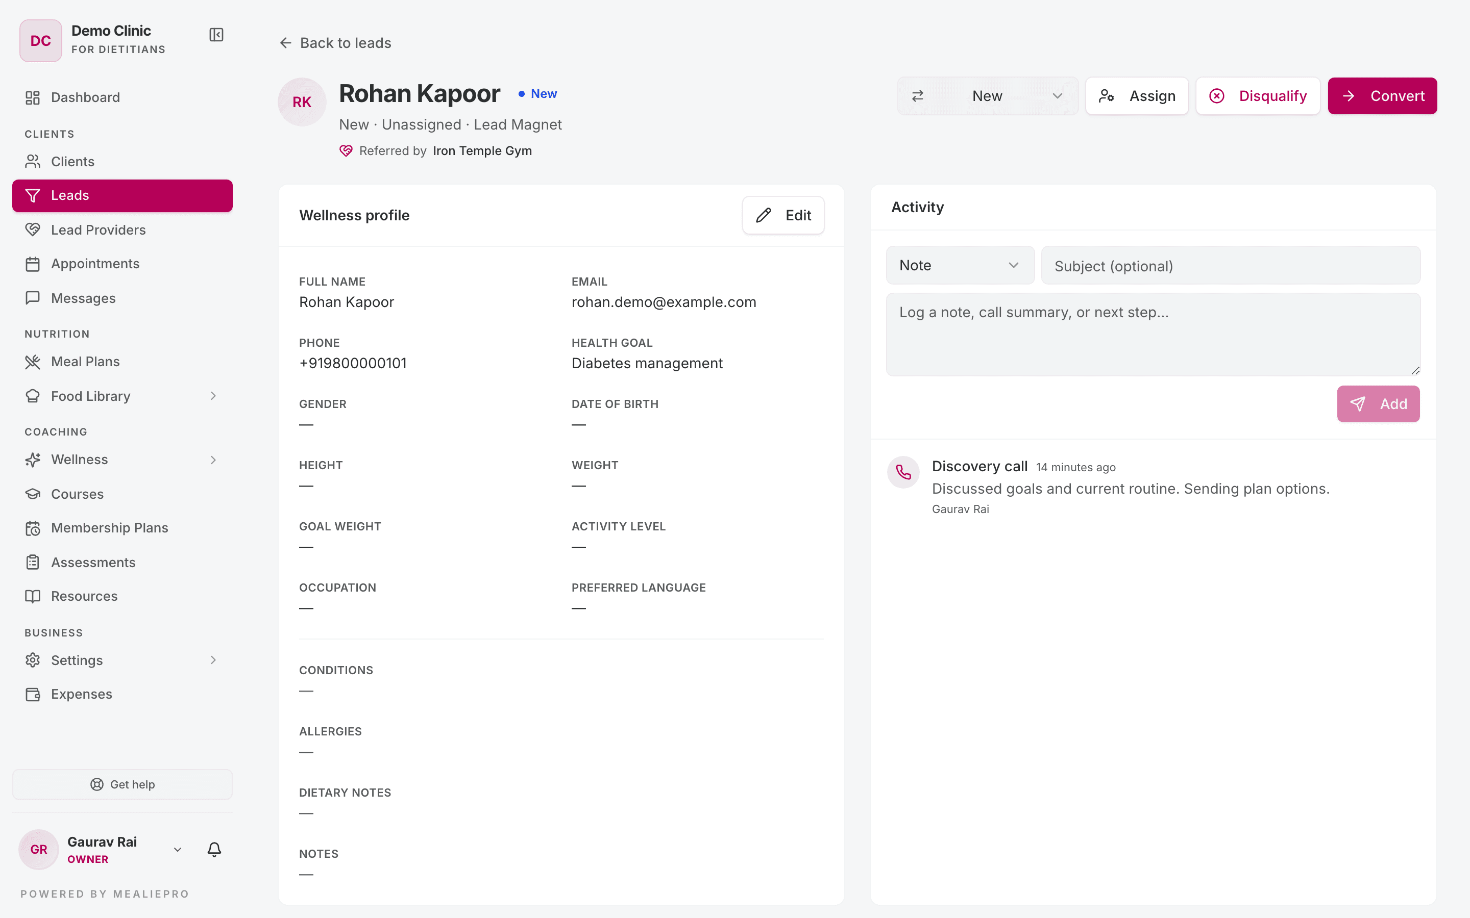The height and width of the screenshot is (918, 1470).
Task: Click the Messages chat bubble icon
Action: (x=33, y=298)
